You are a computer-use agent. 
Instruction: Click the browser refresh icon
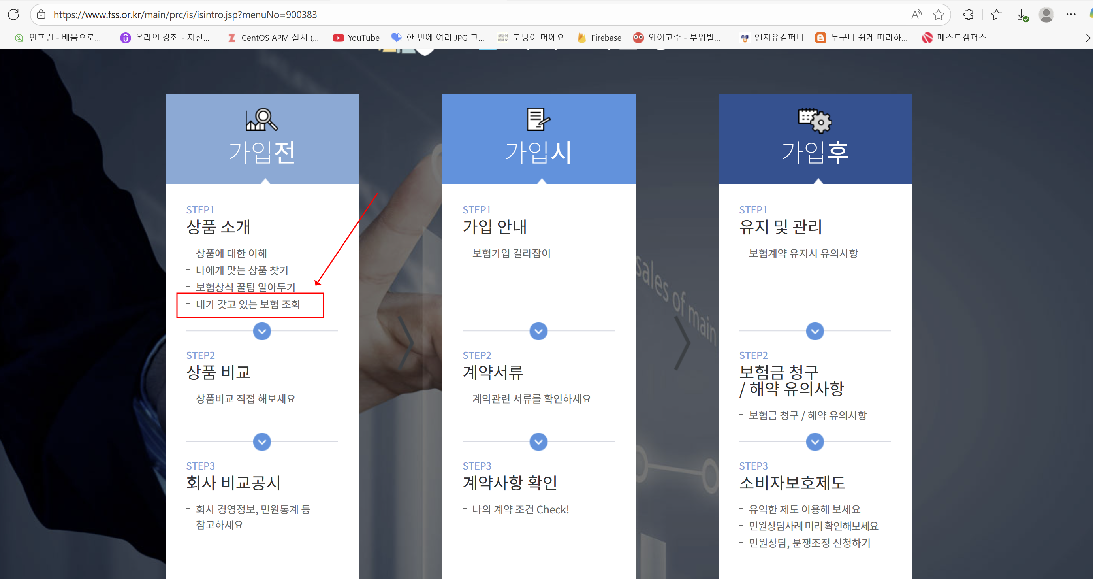(13, 15)
